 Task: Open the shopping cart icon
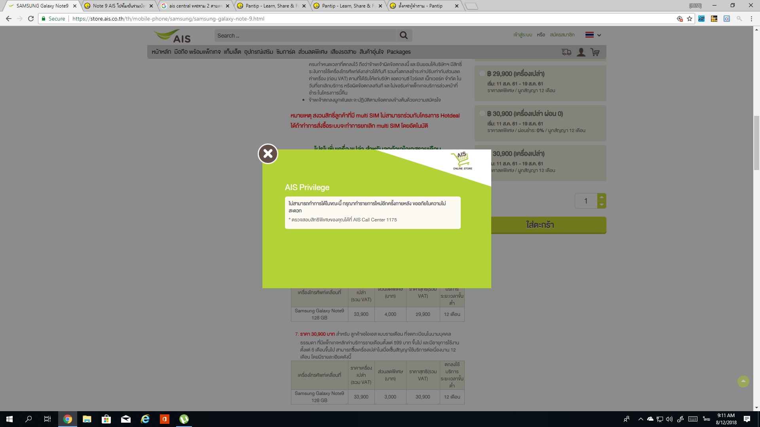595,52
